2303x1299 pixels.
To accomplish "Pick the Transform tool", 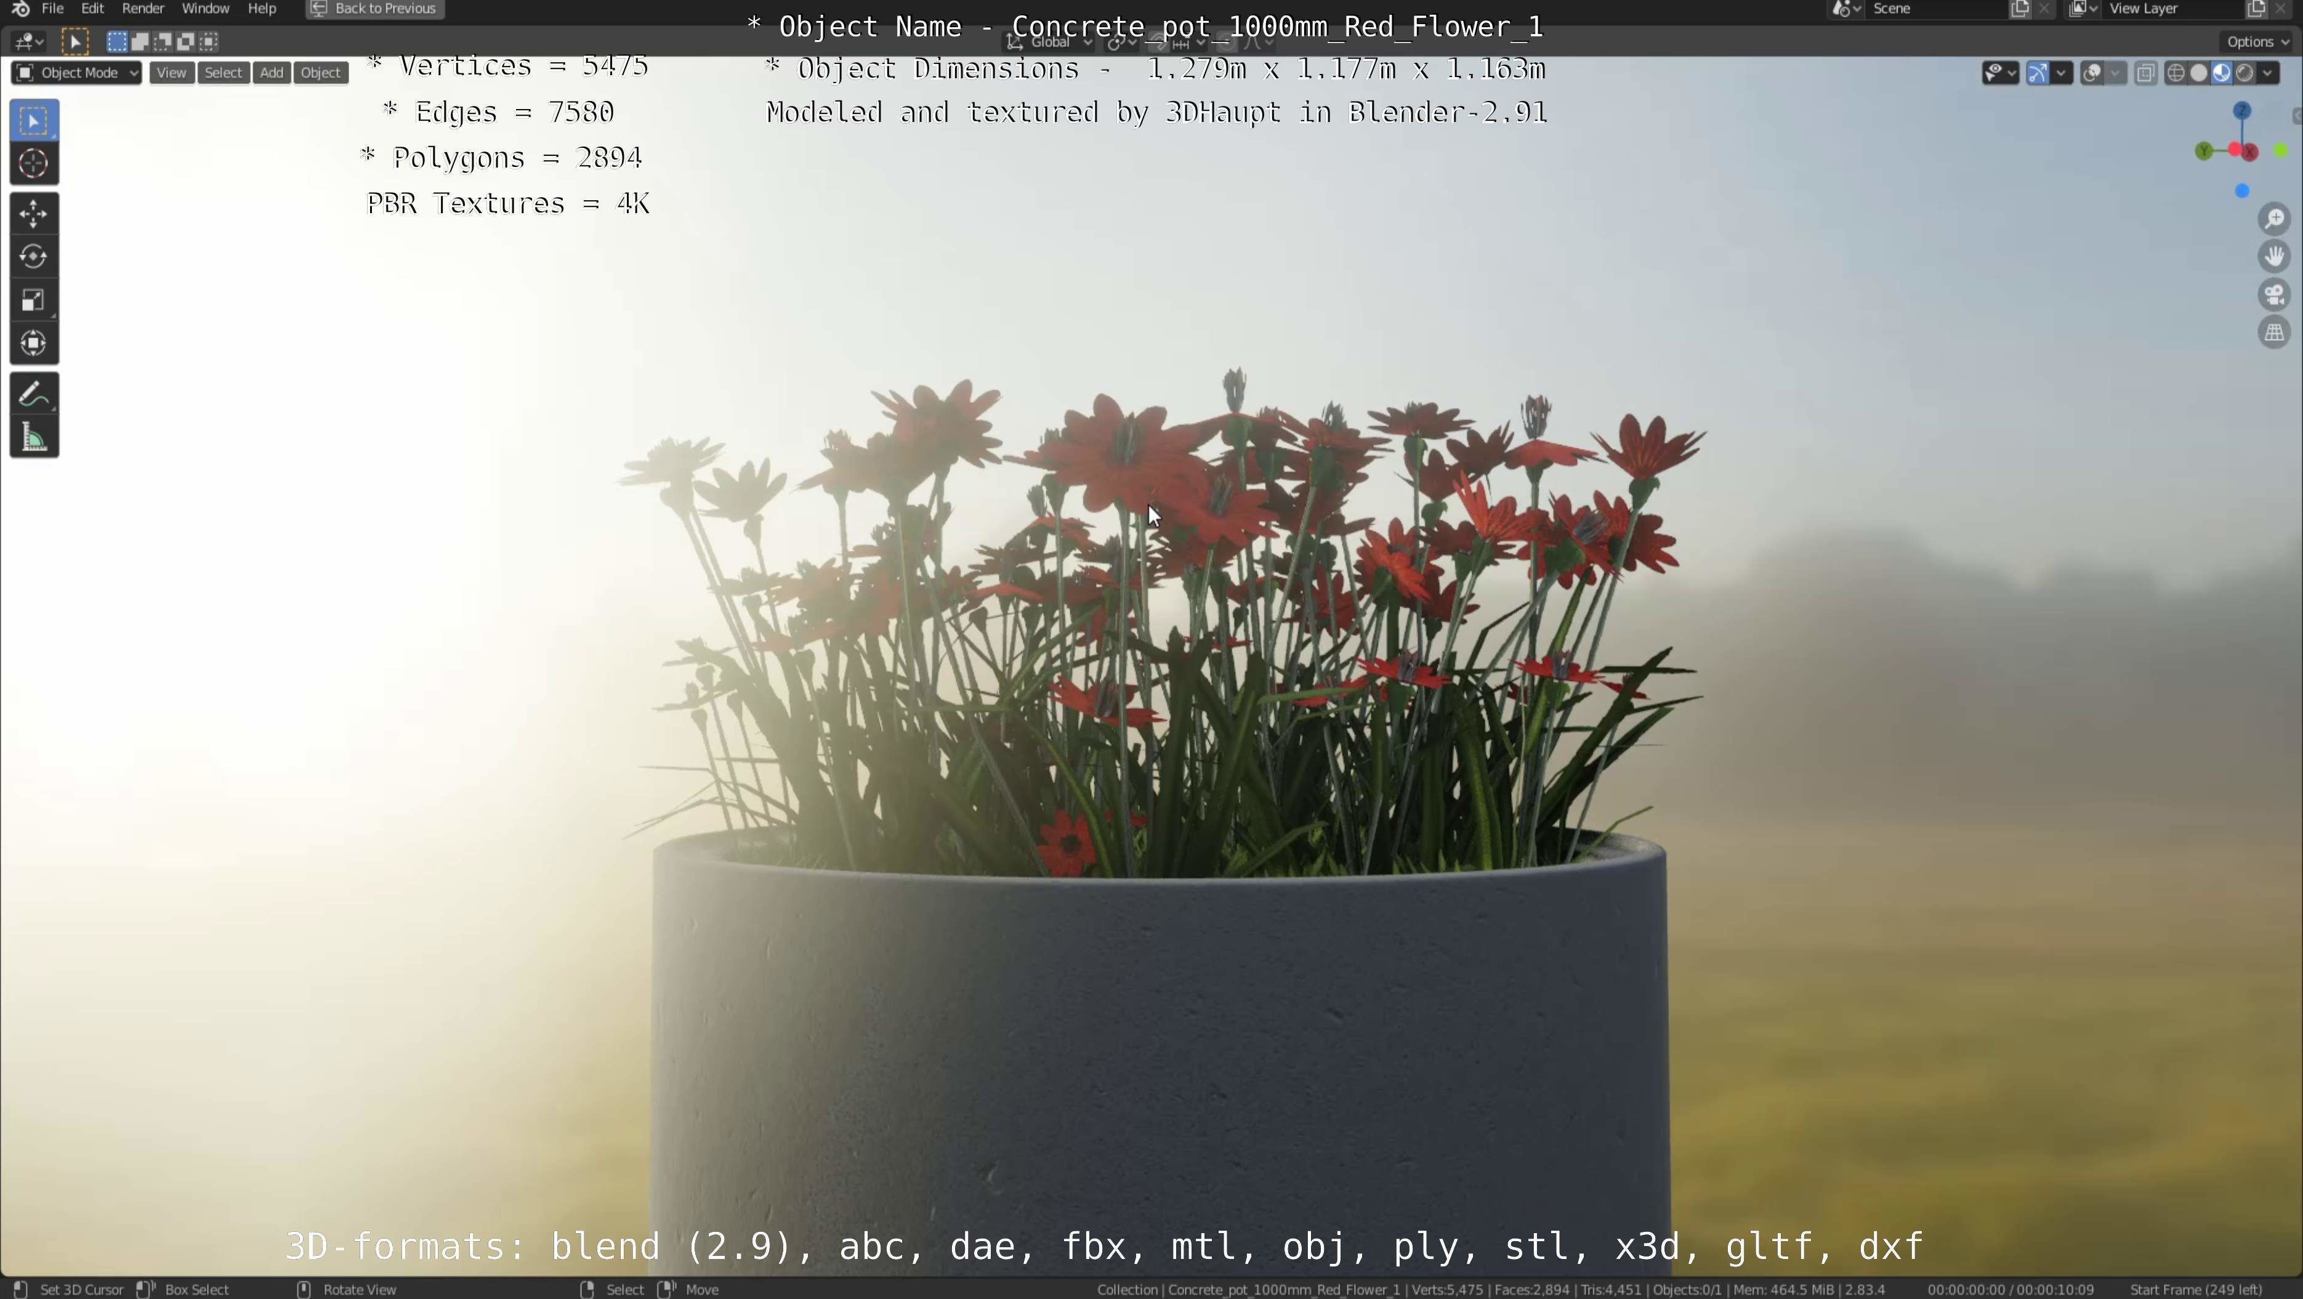I will point(34,343).
